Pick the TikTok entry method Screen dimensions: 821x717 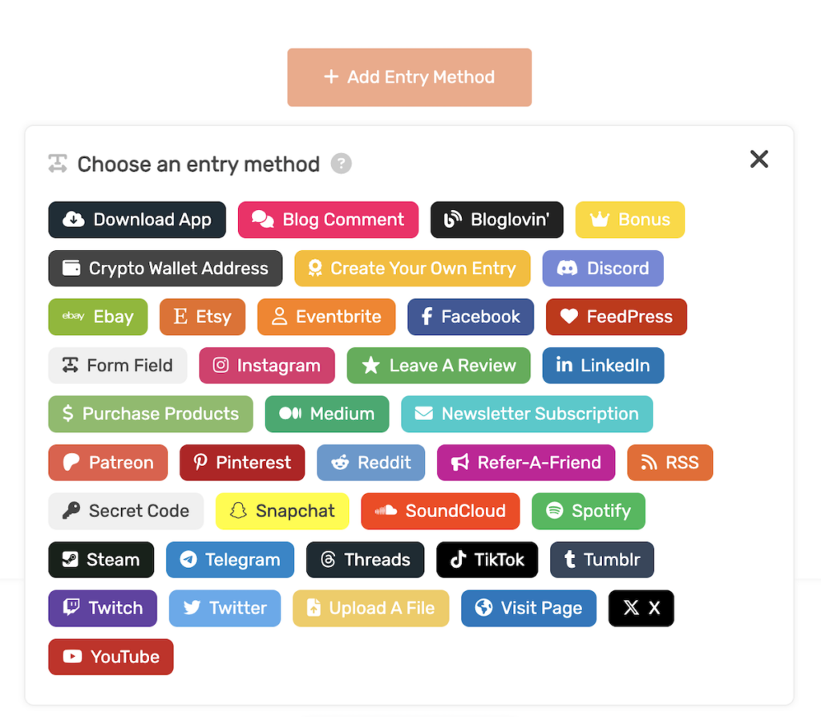[487, 560]
